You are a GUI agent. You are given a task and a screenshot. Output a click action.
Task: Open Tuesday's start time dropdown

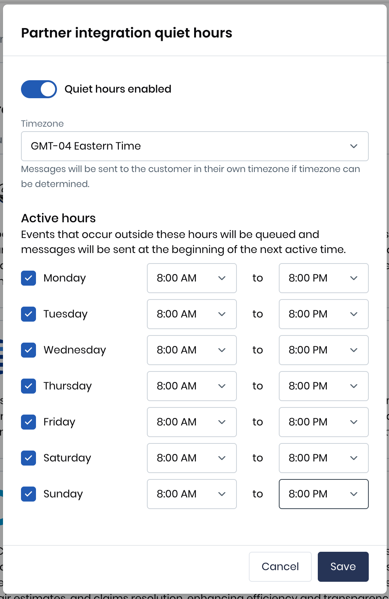tap(192, 314)
